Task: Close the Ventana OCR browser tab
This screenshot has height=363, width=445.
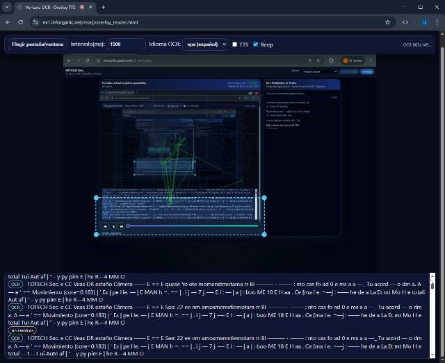Action: pos(92,7)
